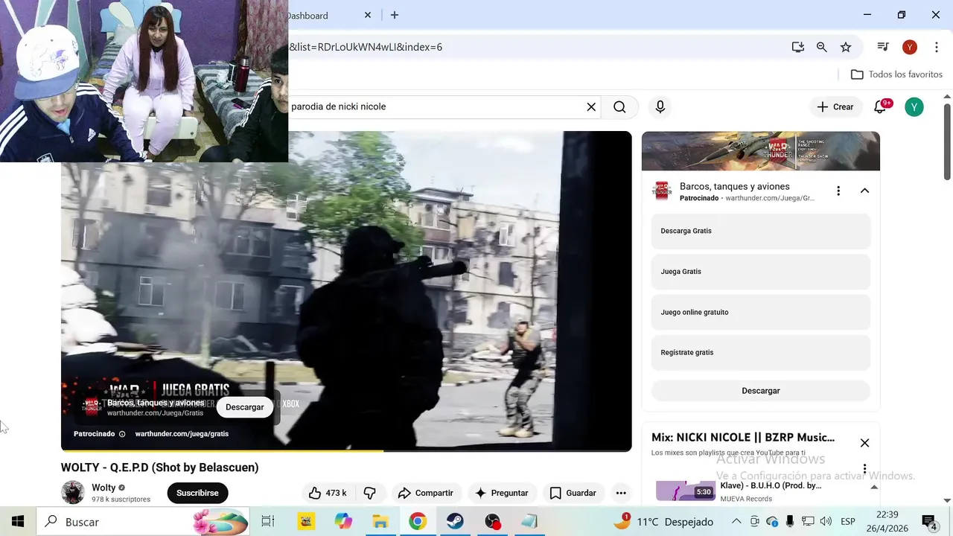Click Descargar button on the video ad overlay
Image resolution: width=953 pixels, height=536 pixels.
pos(245,407)
